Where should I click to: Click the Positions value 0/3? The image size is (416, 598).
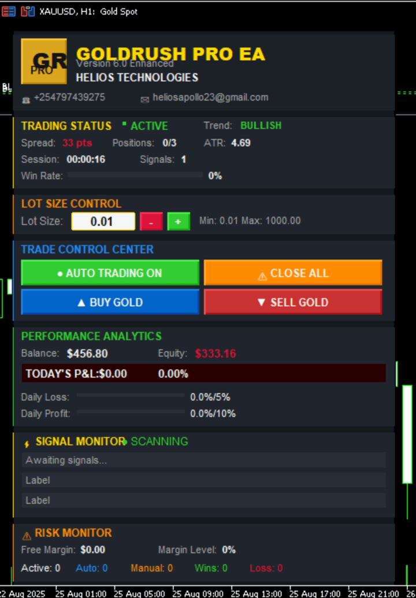point(169,143)
